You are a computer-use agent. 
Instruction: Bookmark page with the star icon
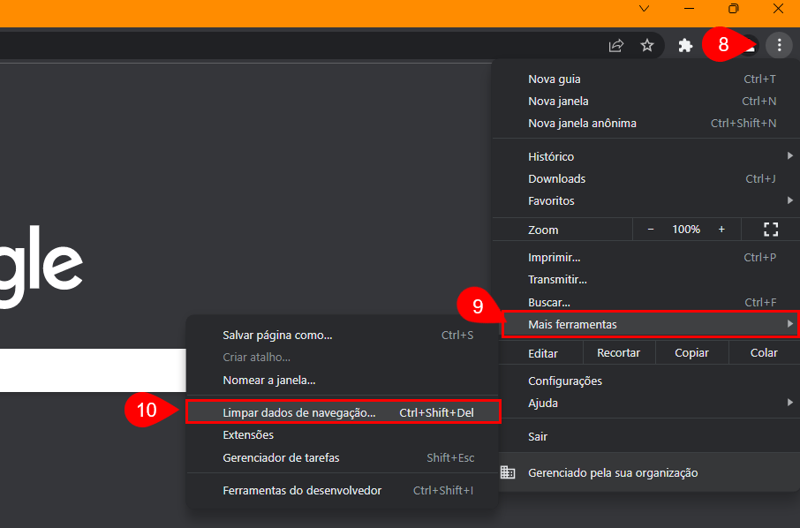[x=647, y=45]
